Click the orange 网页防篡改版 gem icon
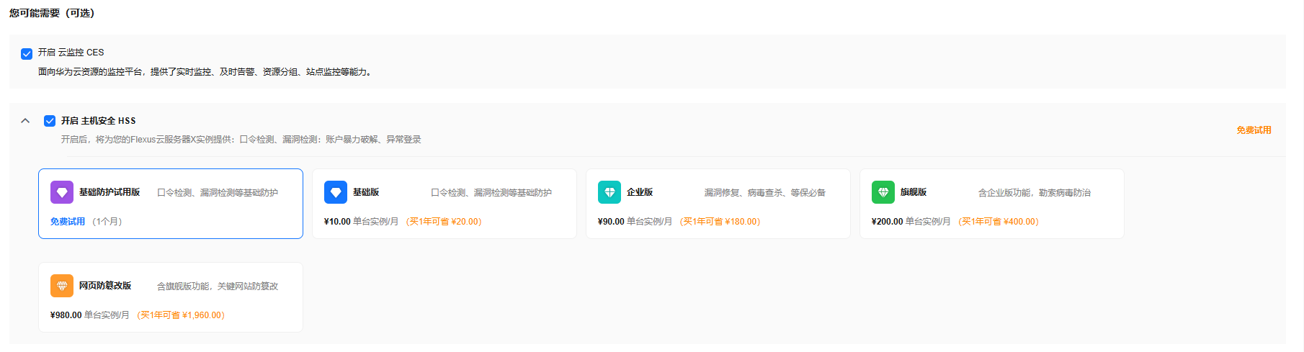The image size is (1304, 352). click(62, 286)
